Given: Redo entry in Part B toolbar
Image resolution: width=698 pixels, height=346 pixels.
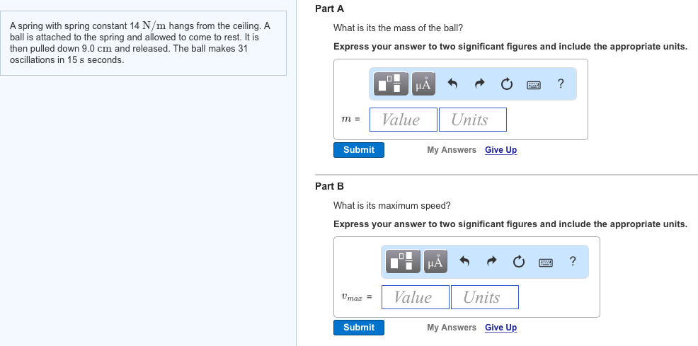Looking at the screenshot, I should [491, 261].
